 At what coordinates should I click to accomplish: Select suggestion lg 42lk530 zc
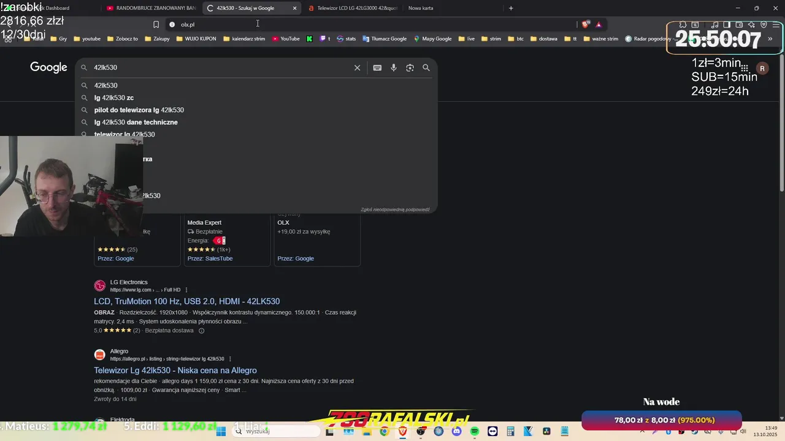click(114, 98)
